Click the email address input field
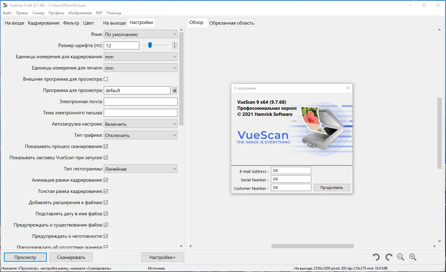446x272 pixels. [x=140, y=101]
